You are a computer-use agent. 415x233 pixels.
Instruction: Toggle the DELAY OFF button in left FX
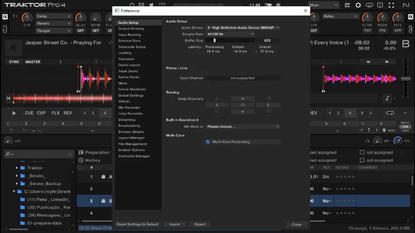point(80,31)
